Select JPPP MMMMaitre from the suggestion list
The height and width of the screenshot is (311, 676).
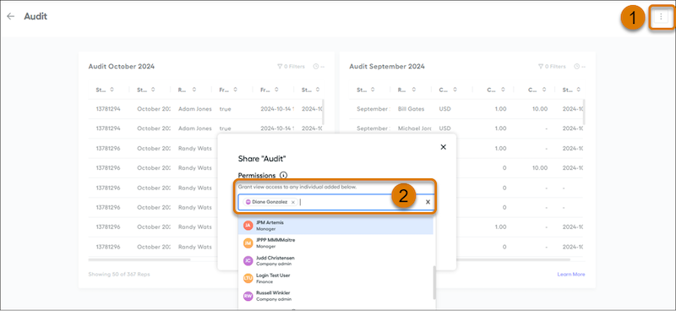pyautogui.click(x=335, y=243)
